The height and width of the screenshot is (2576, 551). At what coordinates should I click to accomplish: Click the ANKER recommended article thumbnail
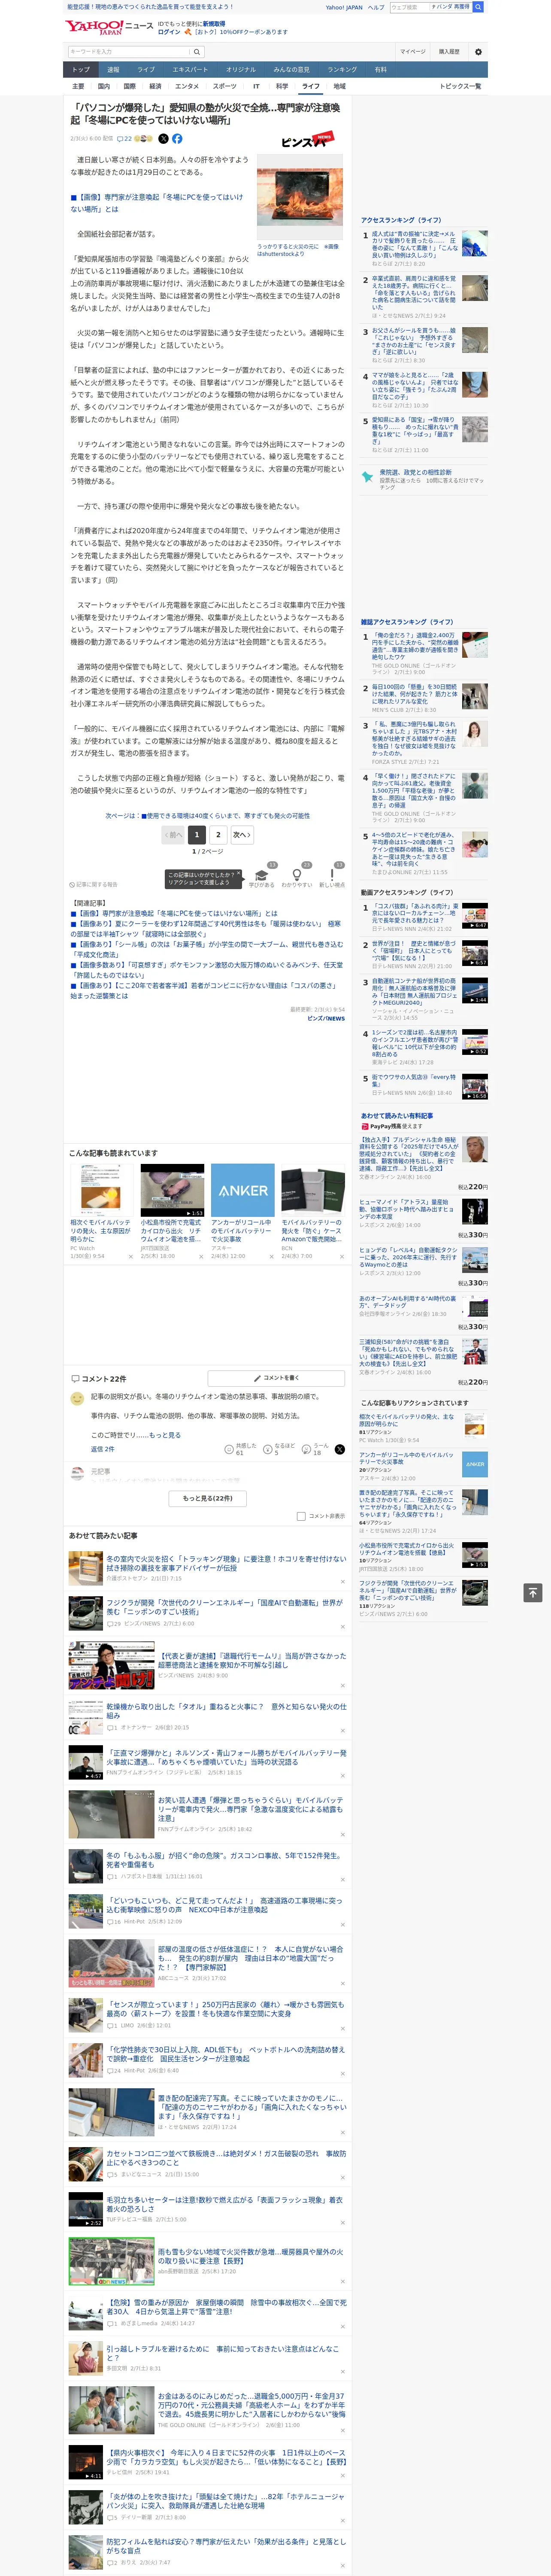(x=243, y=1190)
